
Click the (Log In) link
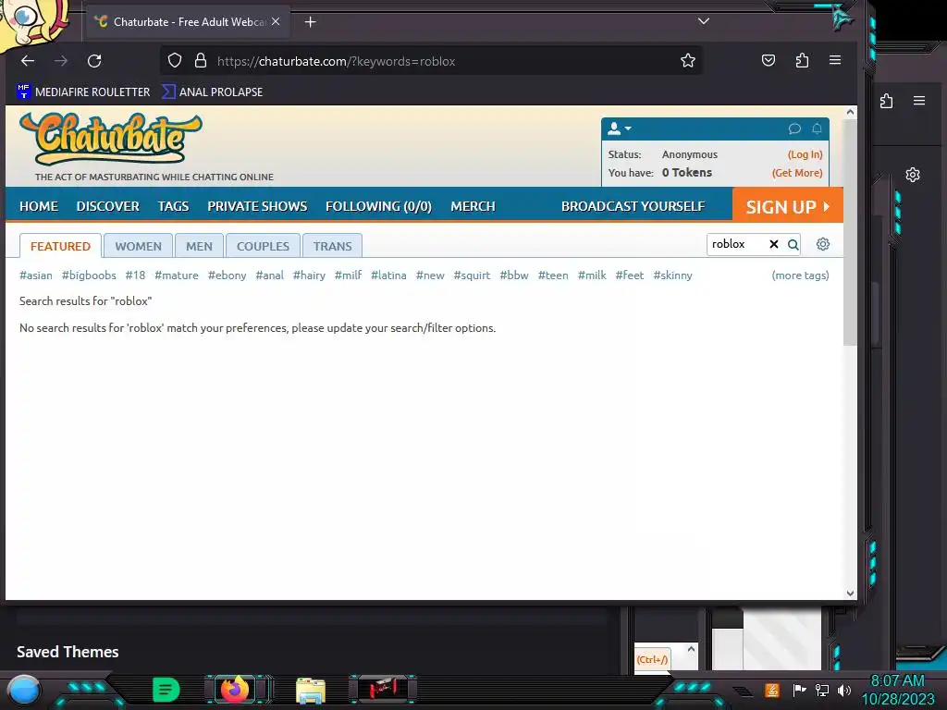click(x=806, y=154)
